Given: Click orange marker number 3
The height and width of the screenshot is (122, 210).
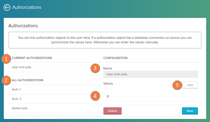Looking at the screenshot, I should click(x=95, y=68).
